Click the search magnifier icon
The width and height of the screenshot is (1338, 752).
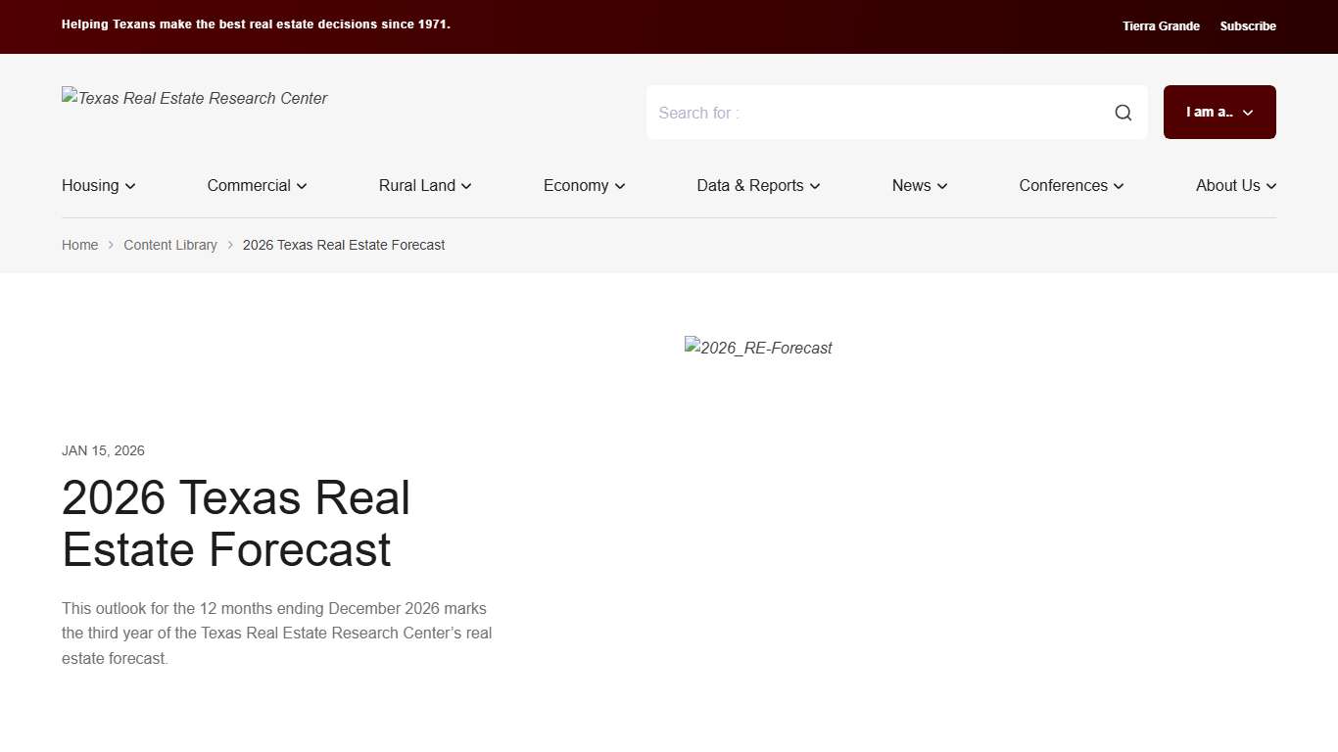(x=1123, y=112)
